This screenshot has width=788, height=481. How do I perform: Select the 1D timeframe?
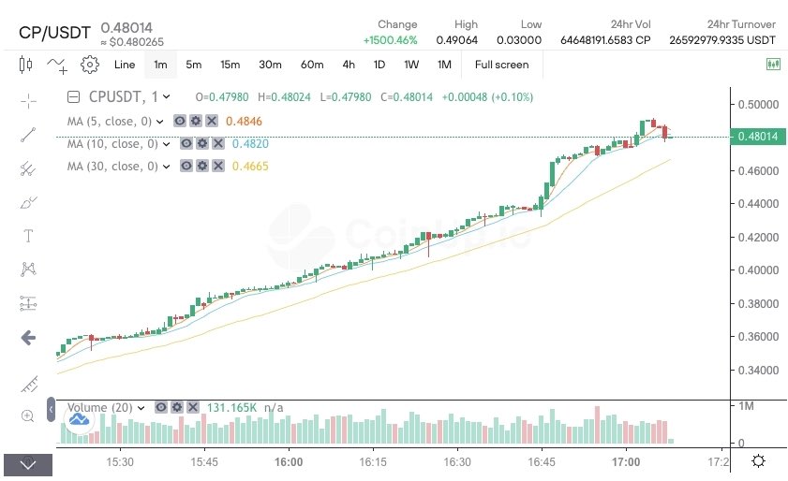pos(379,65)
